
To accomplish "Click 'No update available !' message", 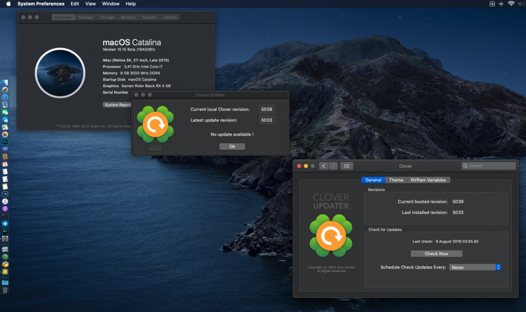I will point(232,134).
